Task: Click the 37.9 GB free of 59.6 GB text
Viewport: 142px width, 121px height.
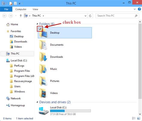Action: [x=63, y=114]
